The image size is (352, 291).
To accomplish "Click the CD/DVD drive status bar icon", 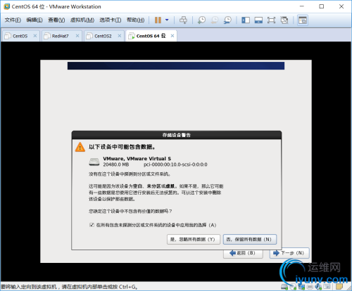I will point(293,287).
